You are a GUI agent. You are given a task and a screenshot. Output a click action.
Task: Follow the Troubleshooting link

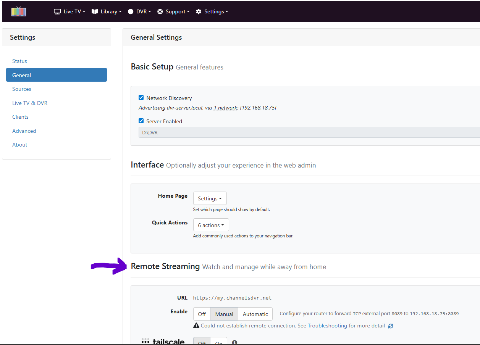point(327,326)
